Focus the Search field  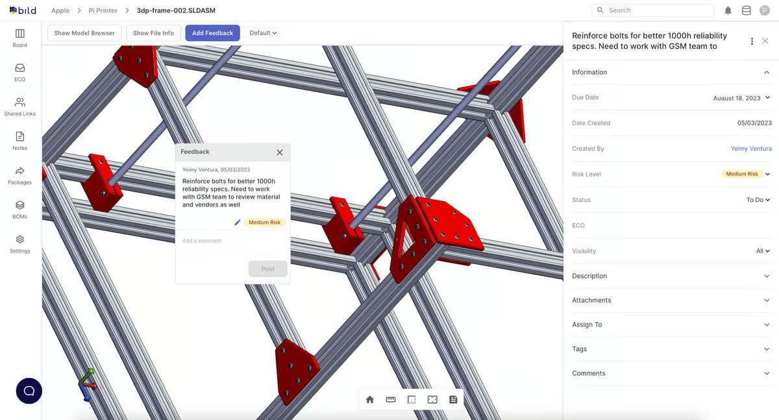click(x=652, y=10)
